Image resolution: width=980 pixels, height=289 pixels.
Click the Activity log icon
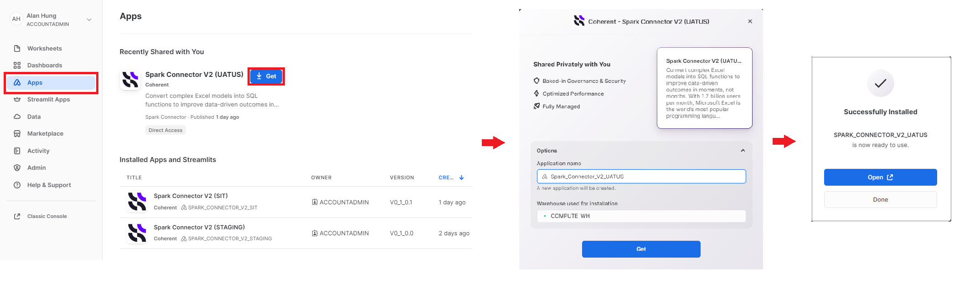17,151
